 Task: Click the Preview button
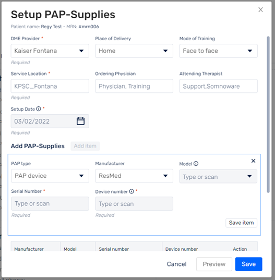coord(214,264)
